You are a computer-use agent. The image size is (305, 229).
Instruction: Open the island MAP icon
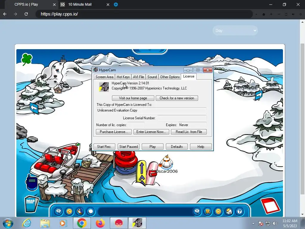pyautogui.click(x=31, y=204)
